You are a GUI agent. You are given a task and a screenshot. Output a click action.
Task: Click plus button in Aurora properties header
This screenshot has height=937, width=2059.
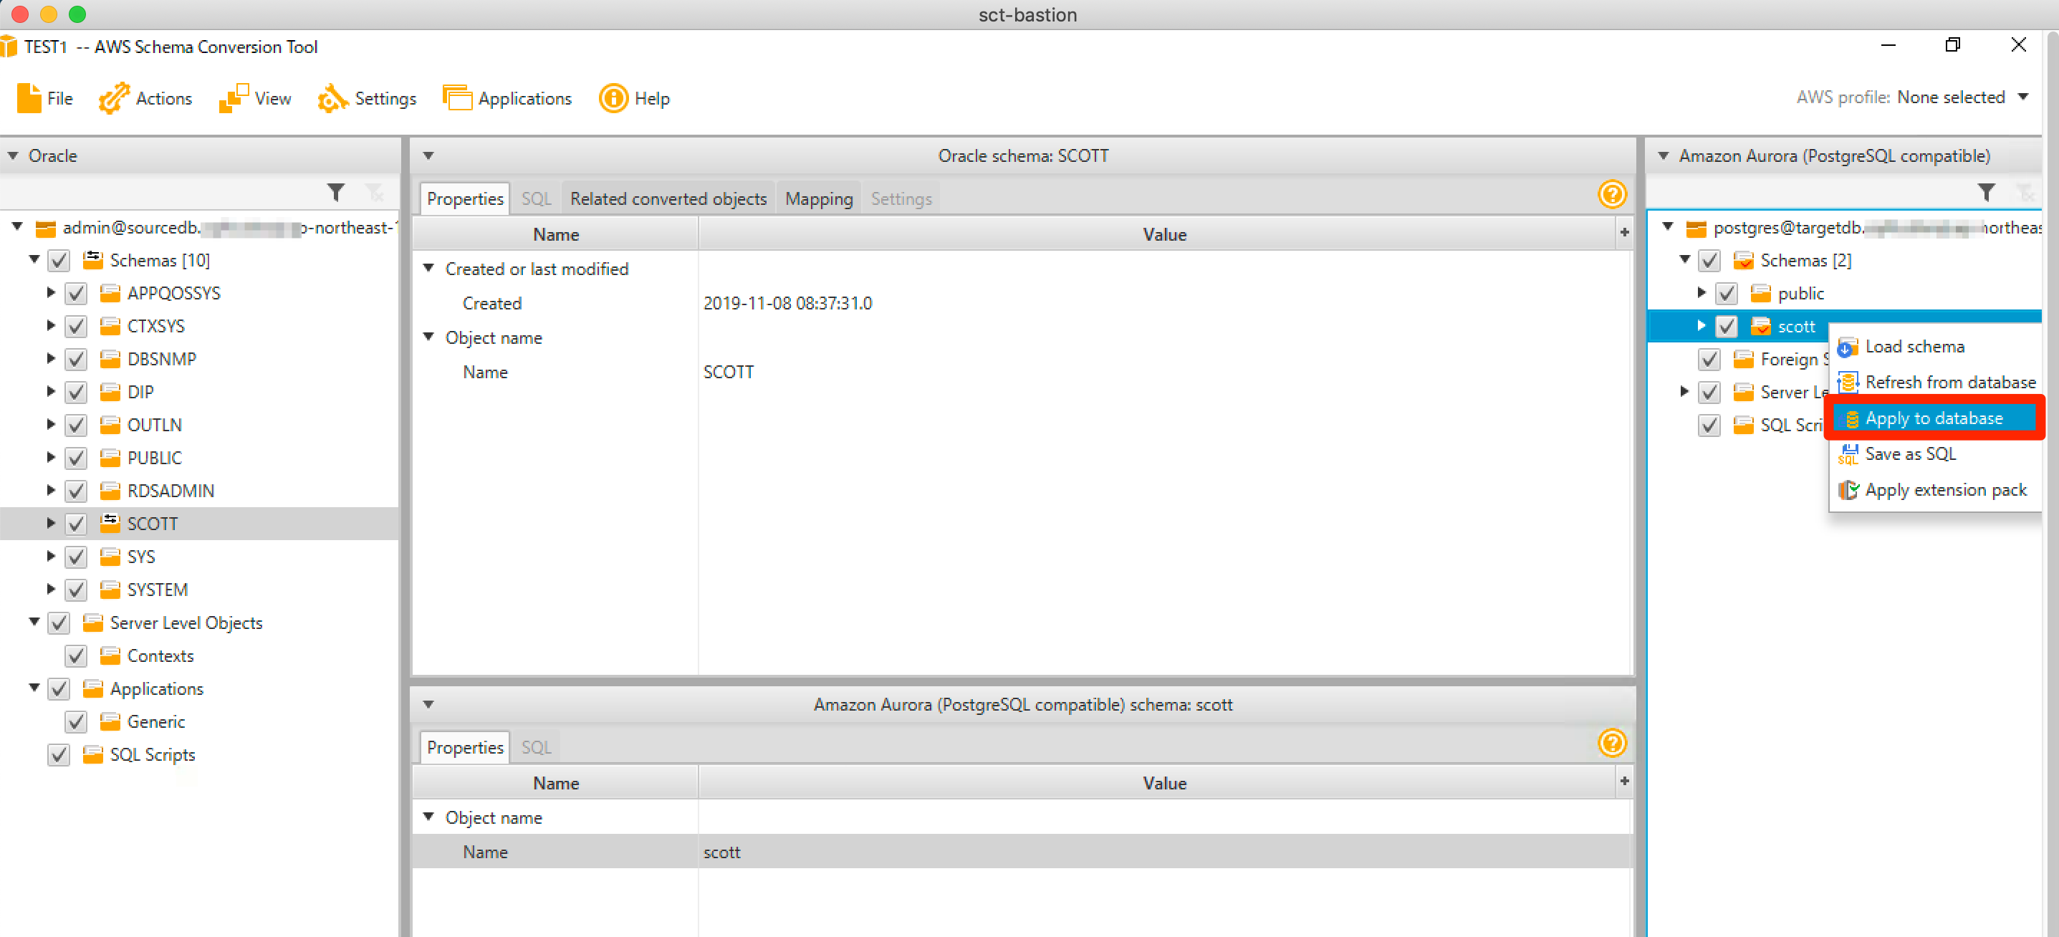pyautogui.click(x=1624, y=781)
